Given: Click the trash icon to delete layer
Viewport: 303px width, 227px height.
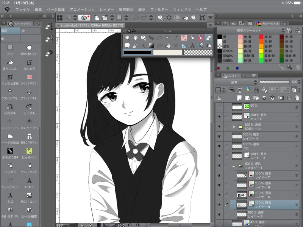Looking at the screenshot, I should point(297,98).
